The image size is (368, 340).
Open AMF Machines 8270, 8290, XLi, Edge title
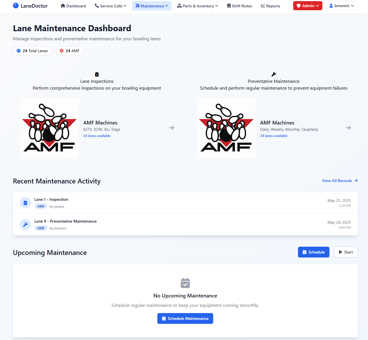tap(100, 123)
